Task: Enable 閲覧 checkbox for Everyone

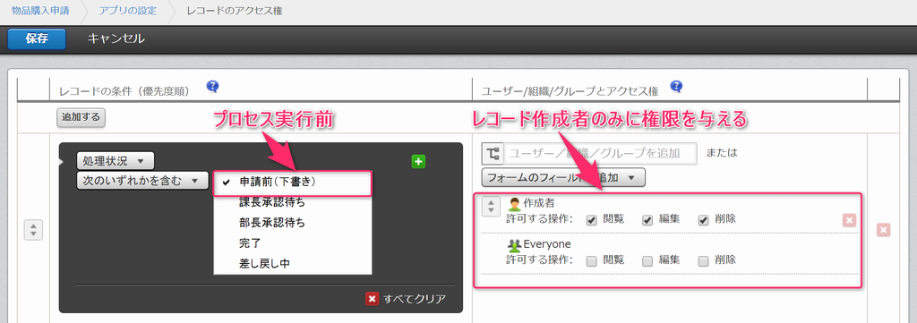Action: (x=592, y=261)
